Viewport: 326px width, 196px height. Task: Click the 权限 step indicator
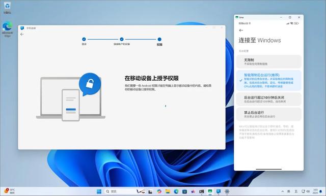coord(159,40)
